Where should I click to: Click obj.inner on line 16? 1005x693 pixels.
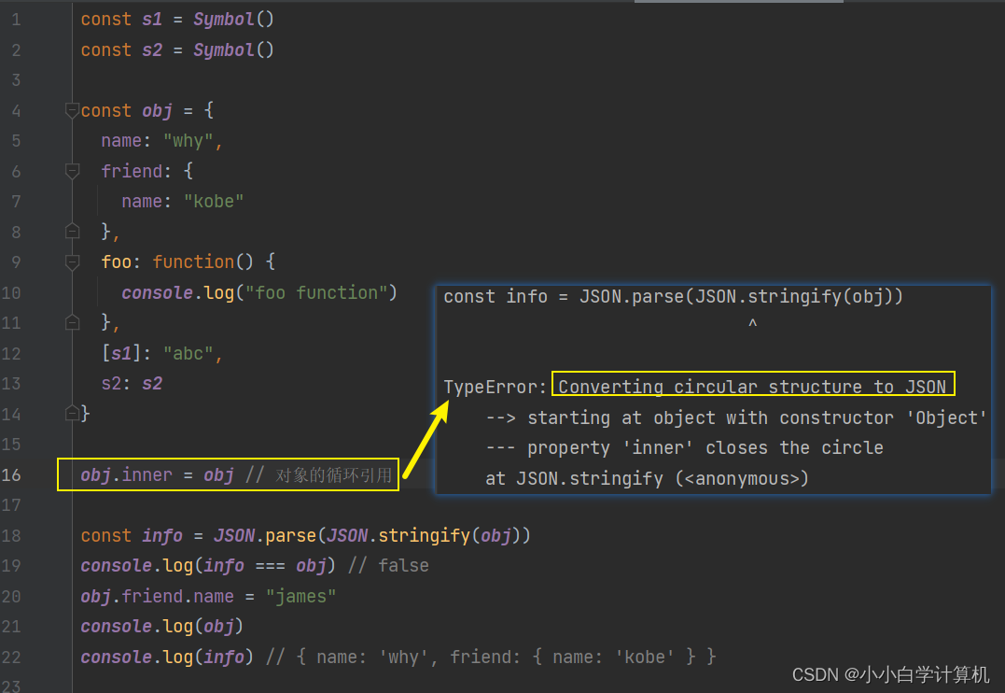126,474
